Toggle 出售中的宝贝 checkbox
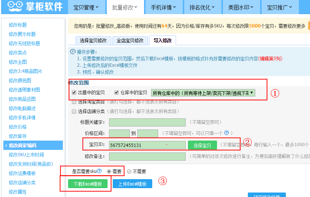 click(74, 92)
